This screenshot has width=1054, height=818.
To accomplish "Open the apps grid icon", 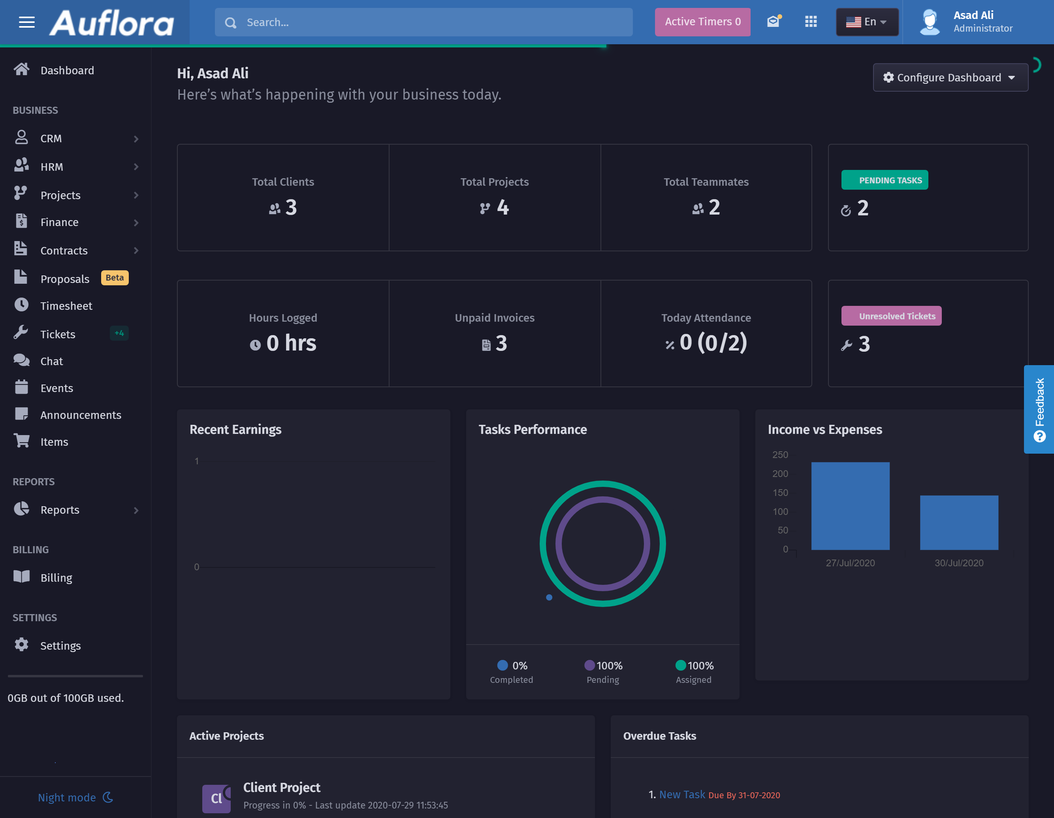I will 811,22.
